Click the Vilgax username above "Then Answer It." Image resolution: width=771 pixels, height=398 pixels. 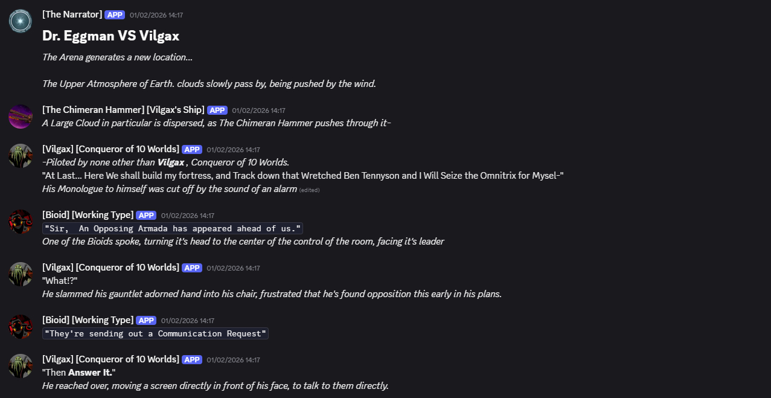[x=110, y=359]
